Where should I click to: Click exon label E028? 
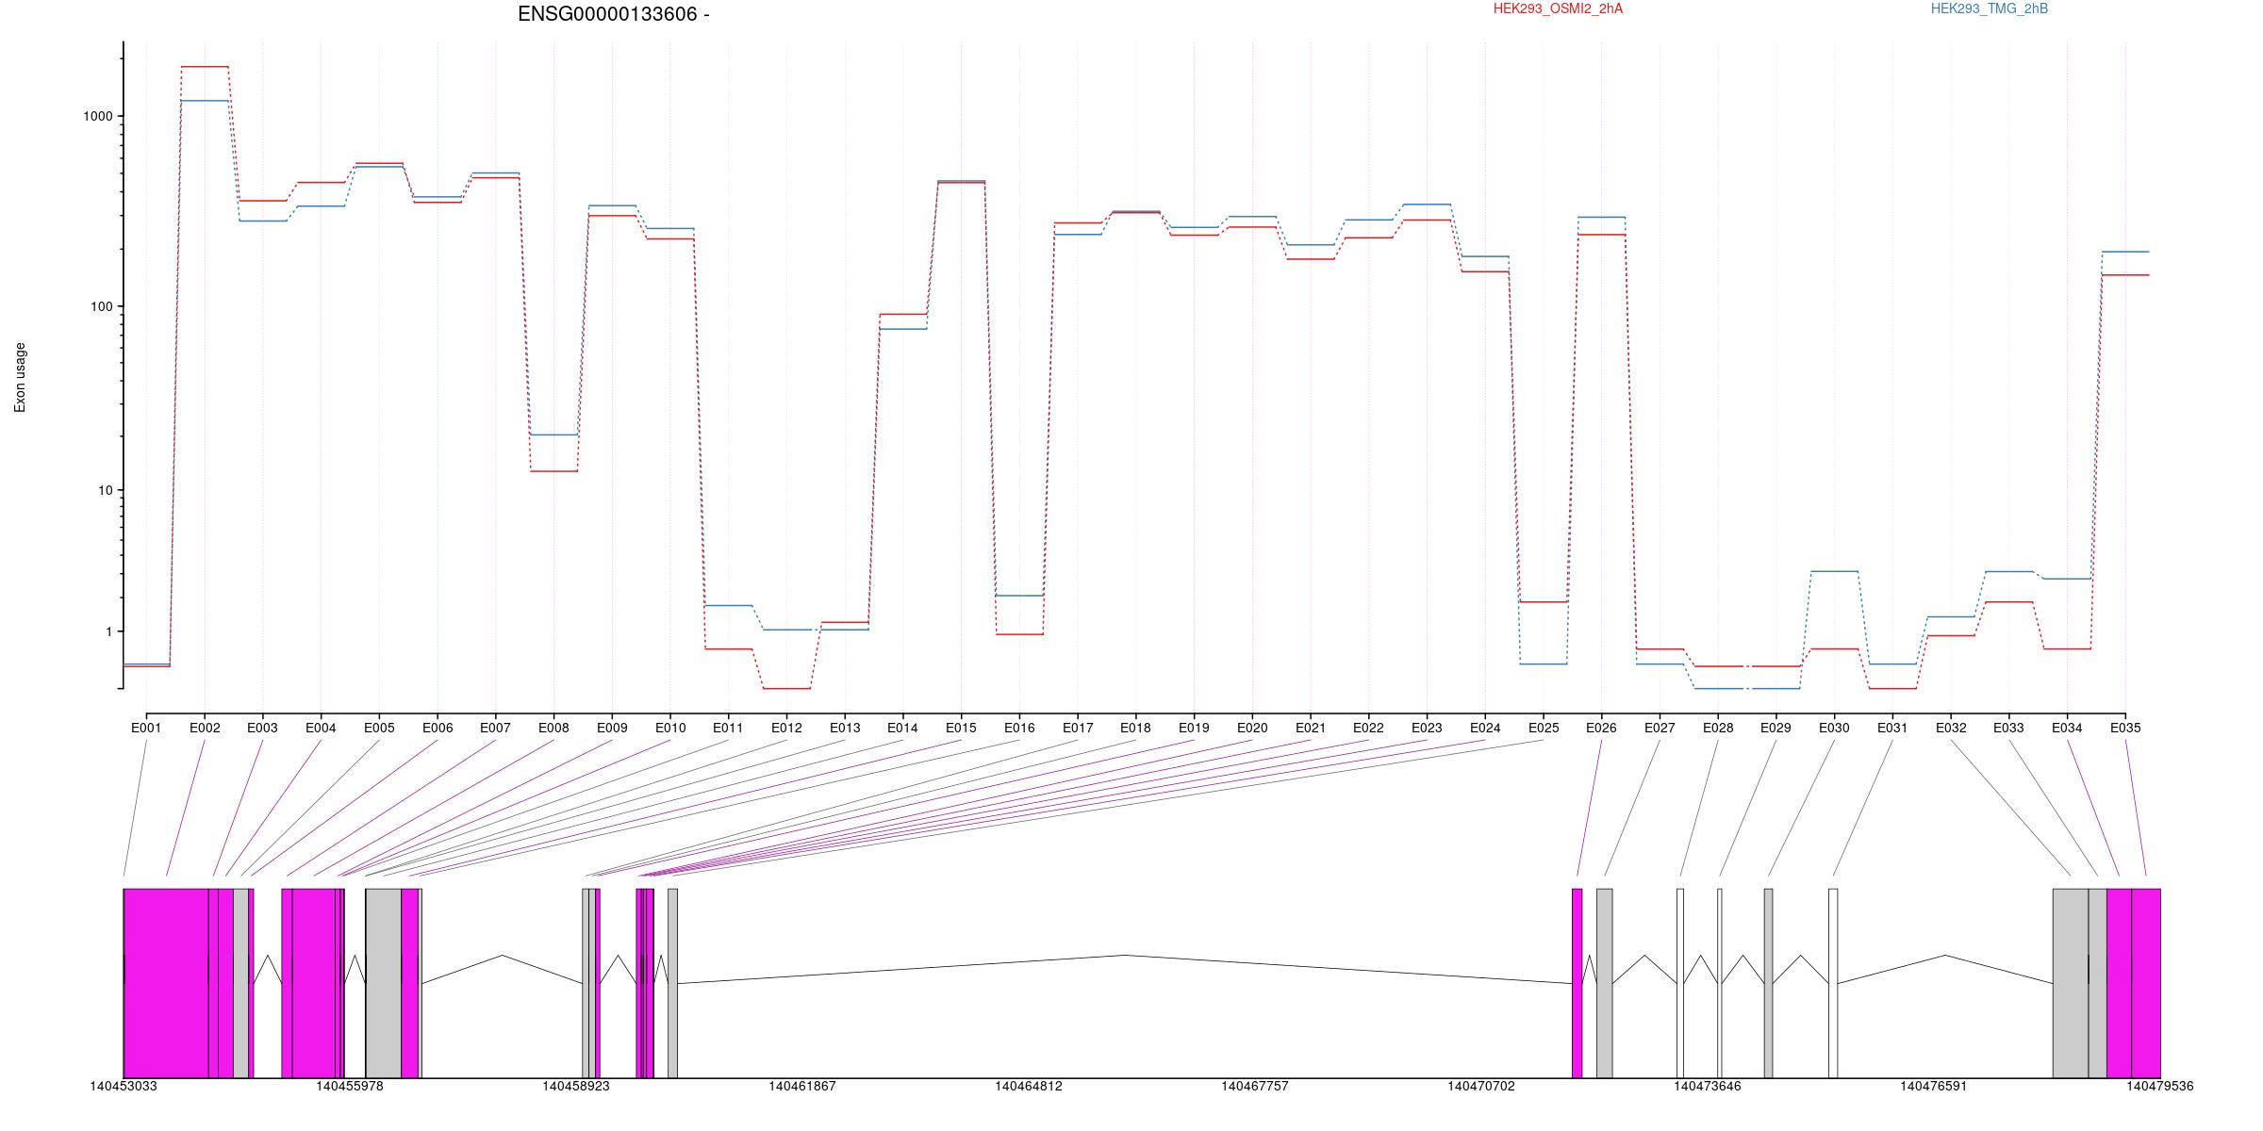tap(1718, 728)
